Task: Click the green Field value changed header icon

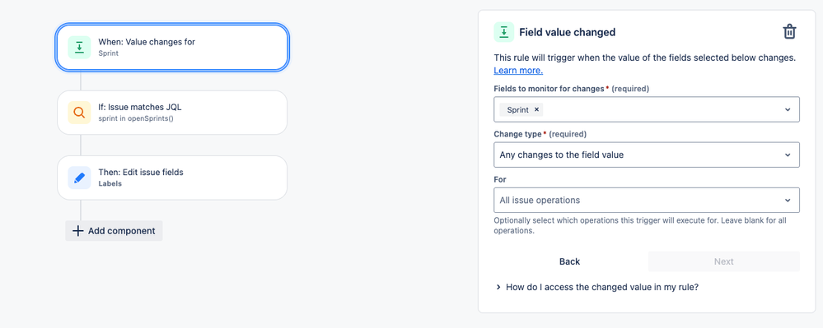Action: (504, 32)
